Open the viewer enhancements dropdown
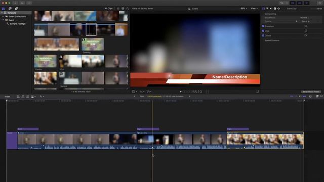The image size is (324, 182). point(142,92)
